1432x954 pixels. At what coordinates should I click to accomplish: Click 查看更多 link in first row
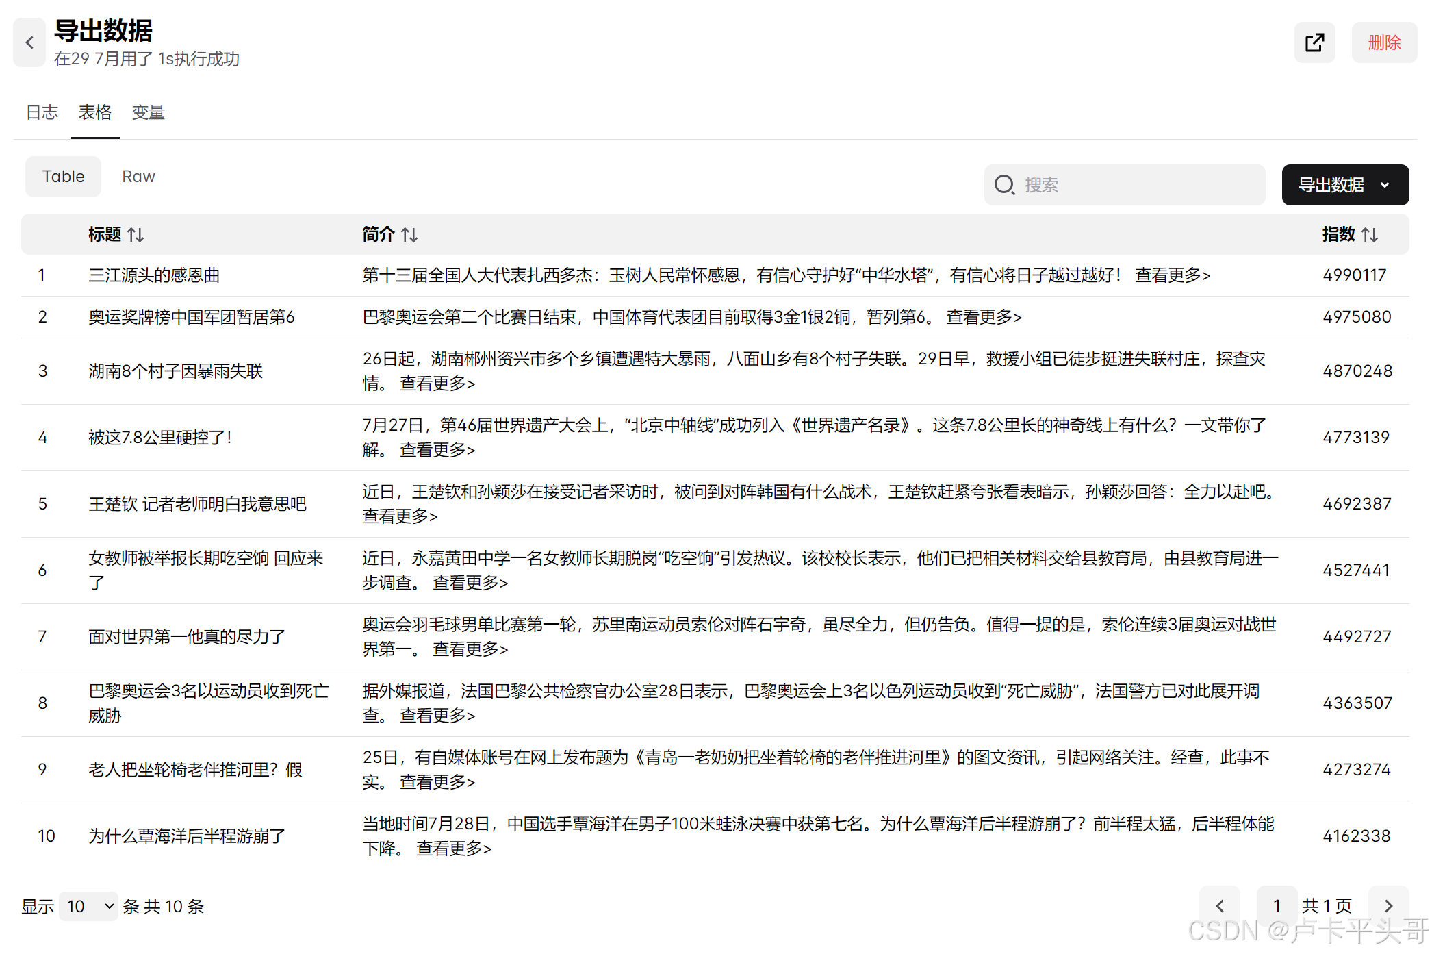1172,275
